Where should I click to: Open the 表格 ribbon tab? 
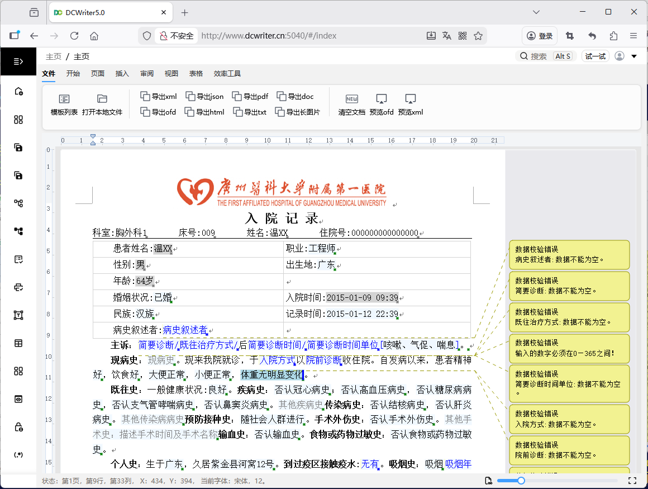tap(196, 73)
